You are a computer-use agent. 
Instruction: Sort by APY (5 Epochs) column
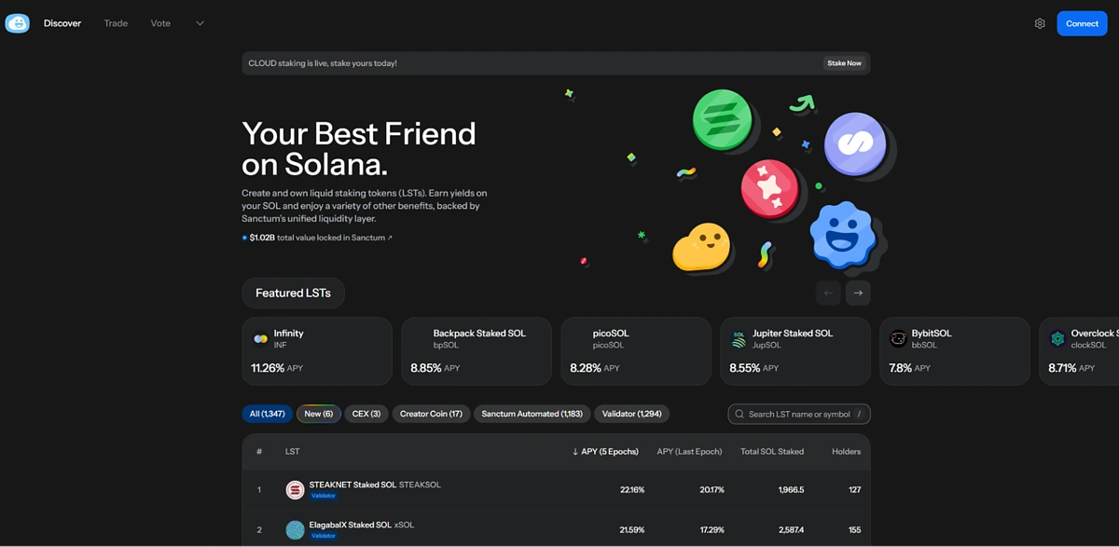605,452
